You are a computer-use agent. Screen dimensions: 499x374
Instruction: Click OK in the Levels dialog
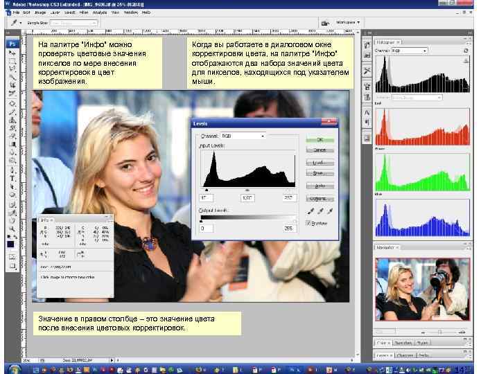tap(319, 140)
